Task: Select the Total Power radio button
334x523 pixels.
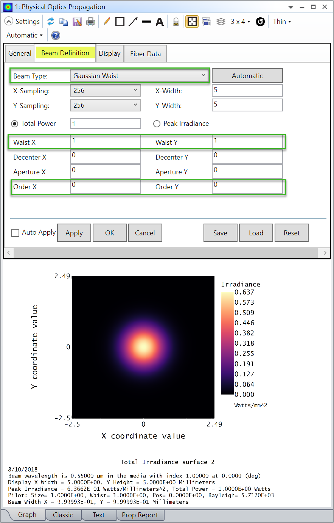Action: click(15, 124)
